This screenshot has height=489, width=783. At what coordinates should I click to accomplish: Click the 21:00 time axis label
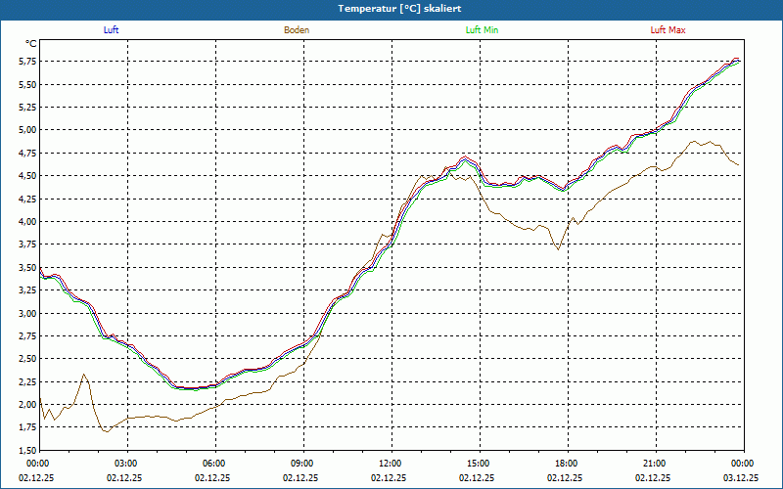(656, 464)
